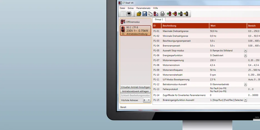Select the Beschleunigungsrampenzeit row
This screenshot has width=260, height=130.
coord(206,41)
